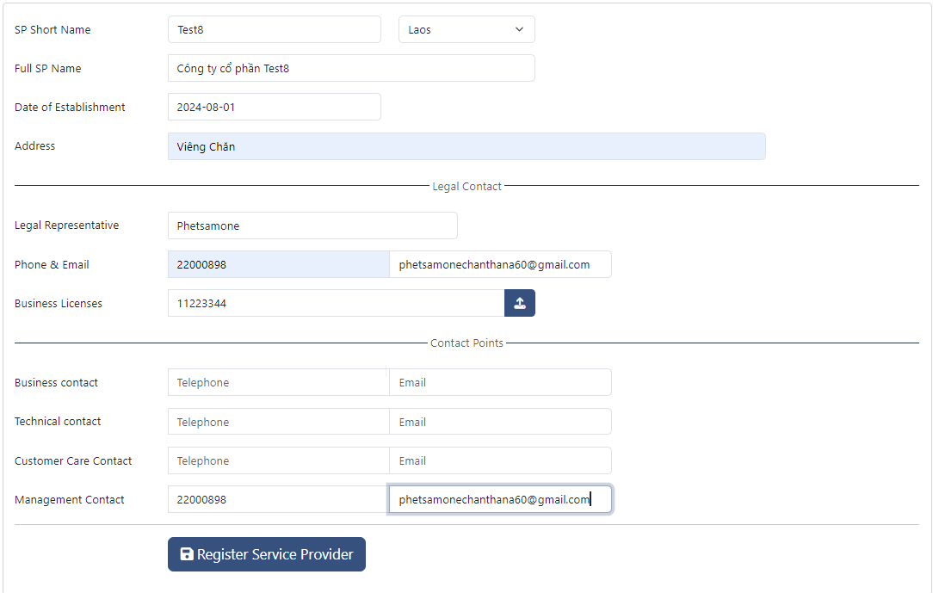Click the save icon in the Register button
The height and width of the screenshot is (593, 933).
(187, 554)
